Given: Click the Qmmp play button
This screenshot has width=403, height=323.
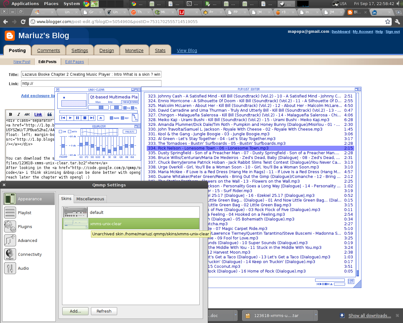Looking at the screenshot, I should click(70, 118).
